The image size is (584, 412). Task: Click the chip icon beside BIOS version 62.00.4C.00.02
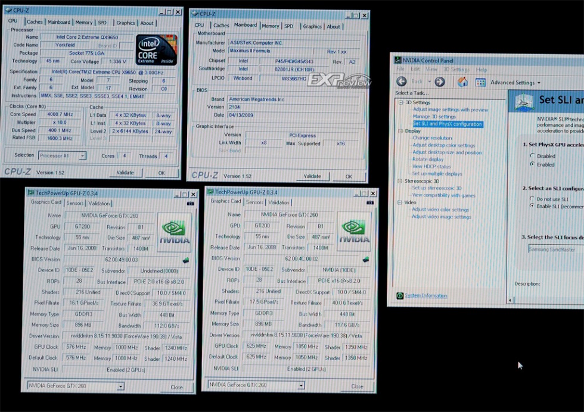point(366,259)
